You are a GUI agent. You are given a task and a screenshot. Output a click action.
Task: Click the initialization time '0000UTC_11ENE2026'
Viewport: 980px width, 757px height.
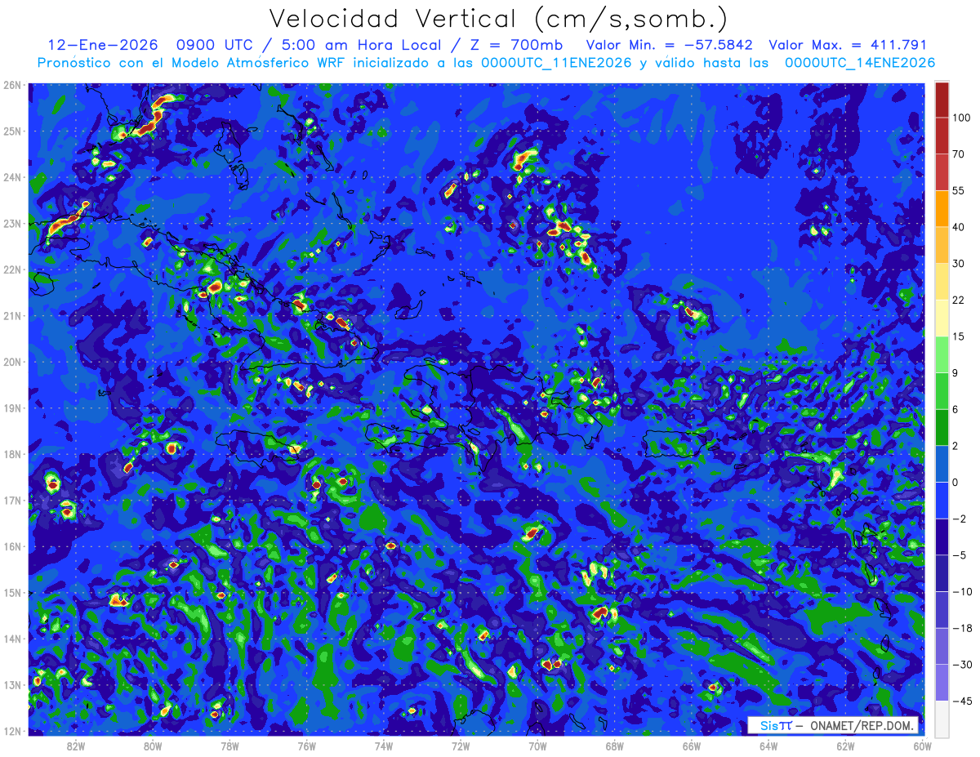[x=557, y=63]
